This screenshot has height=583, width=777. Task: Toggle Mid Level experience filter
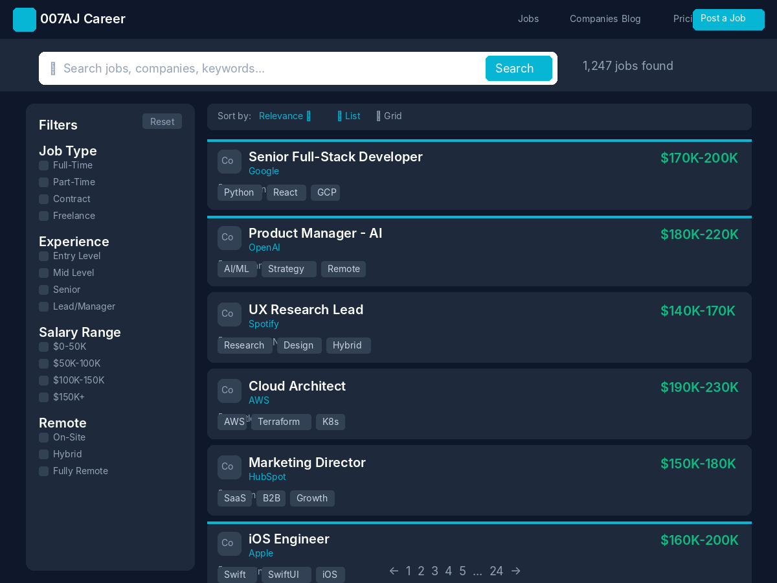tap(43, 273)
